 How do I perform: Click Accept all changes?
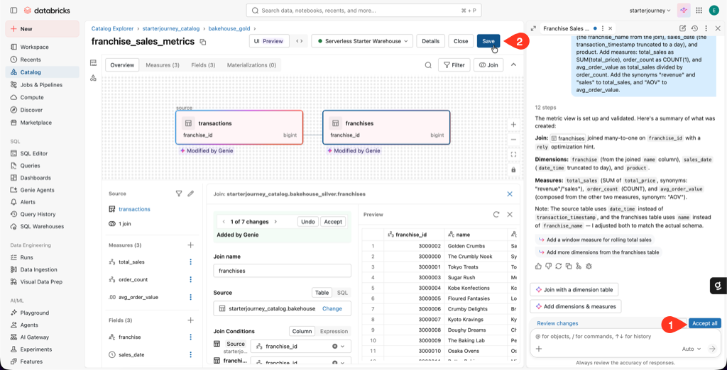705,323
